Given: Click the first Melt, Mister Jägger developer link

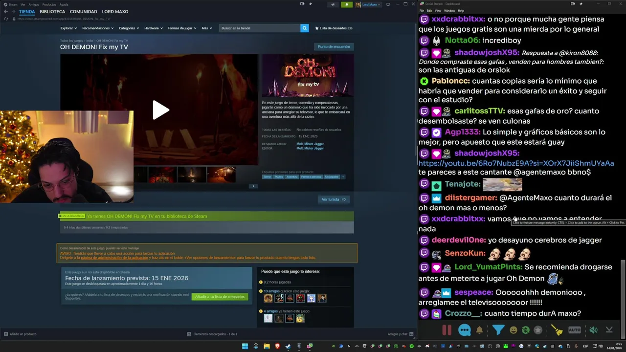Looking at the screenshot, I should 310,144.
